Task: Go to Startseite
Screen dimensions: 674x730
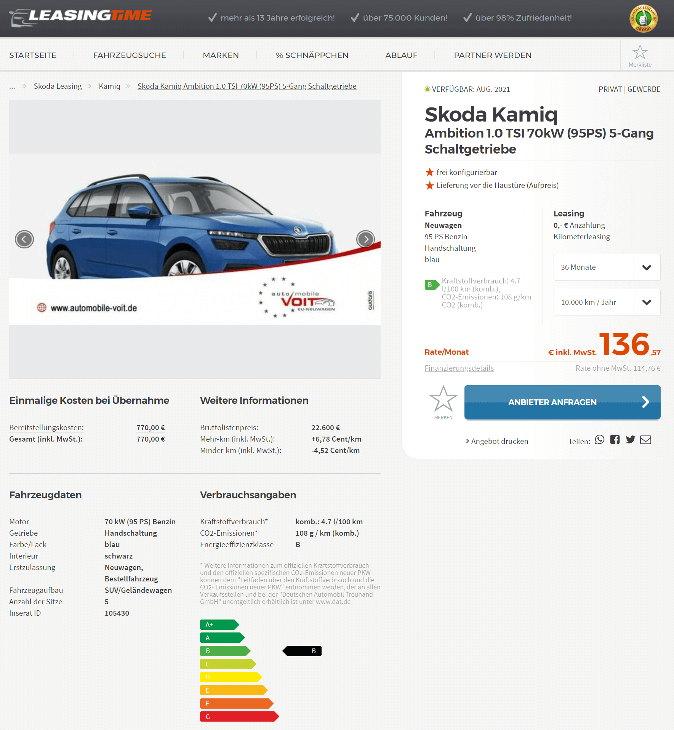Action: 33,55
